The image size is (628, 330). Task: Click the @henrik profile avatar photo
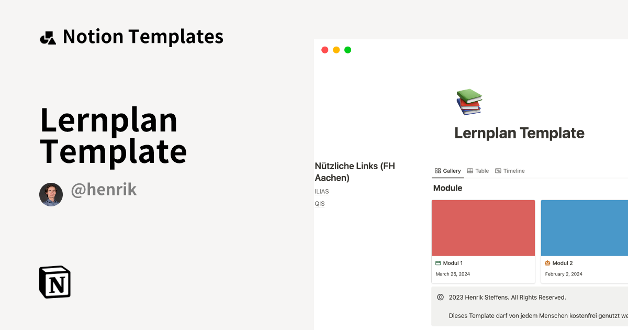click(51, 194)
